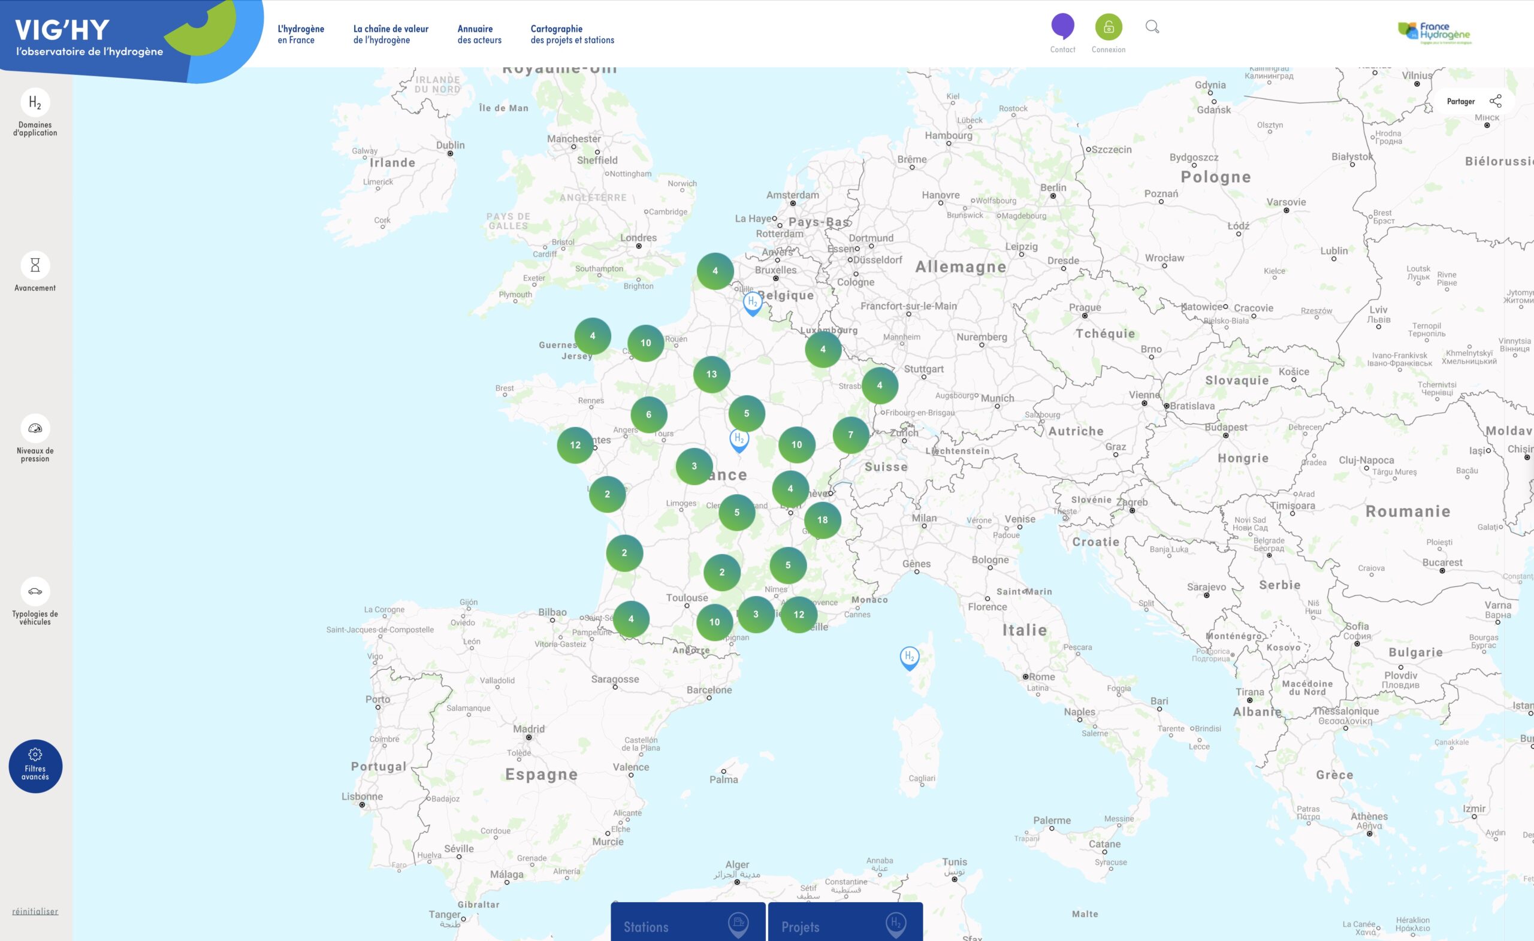
Task: Click the H2 station pin on Corsica
Action: pyautogui.click(x=909, y=656)
